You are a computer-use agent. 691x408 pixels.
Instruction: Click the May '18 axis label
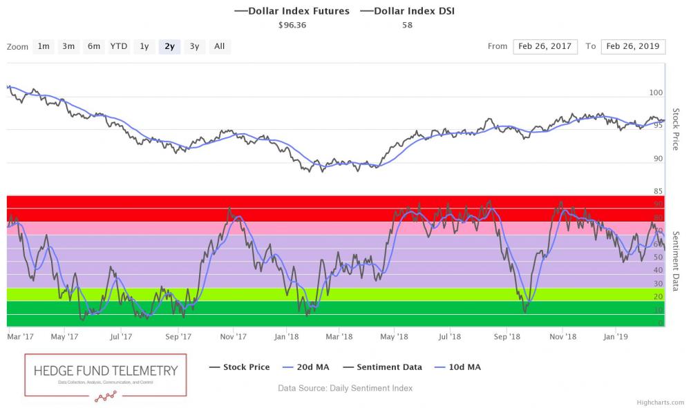click(x=394, y=337)
